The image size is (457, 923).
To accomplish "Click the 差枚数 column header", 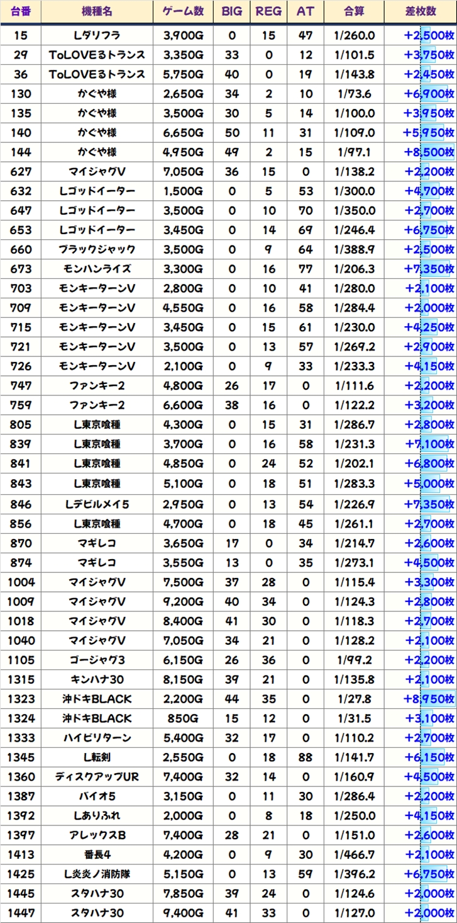I will [x=421, y=11].
